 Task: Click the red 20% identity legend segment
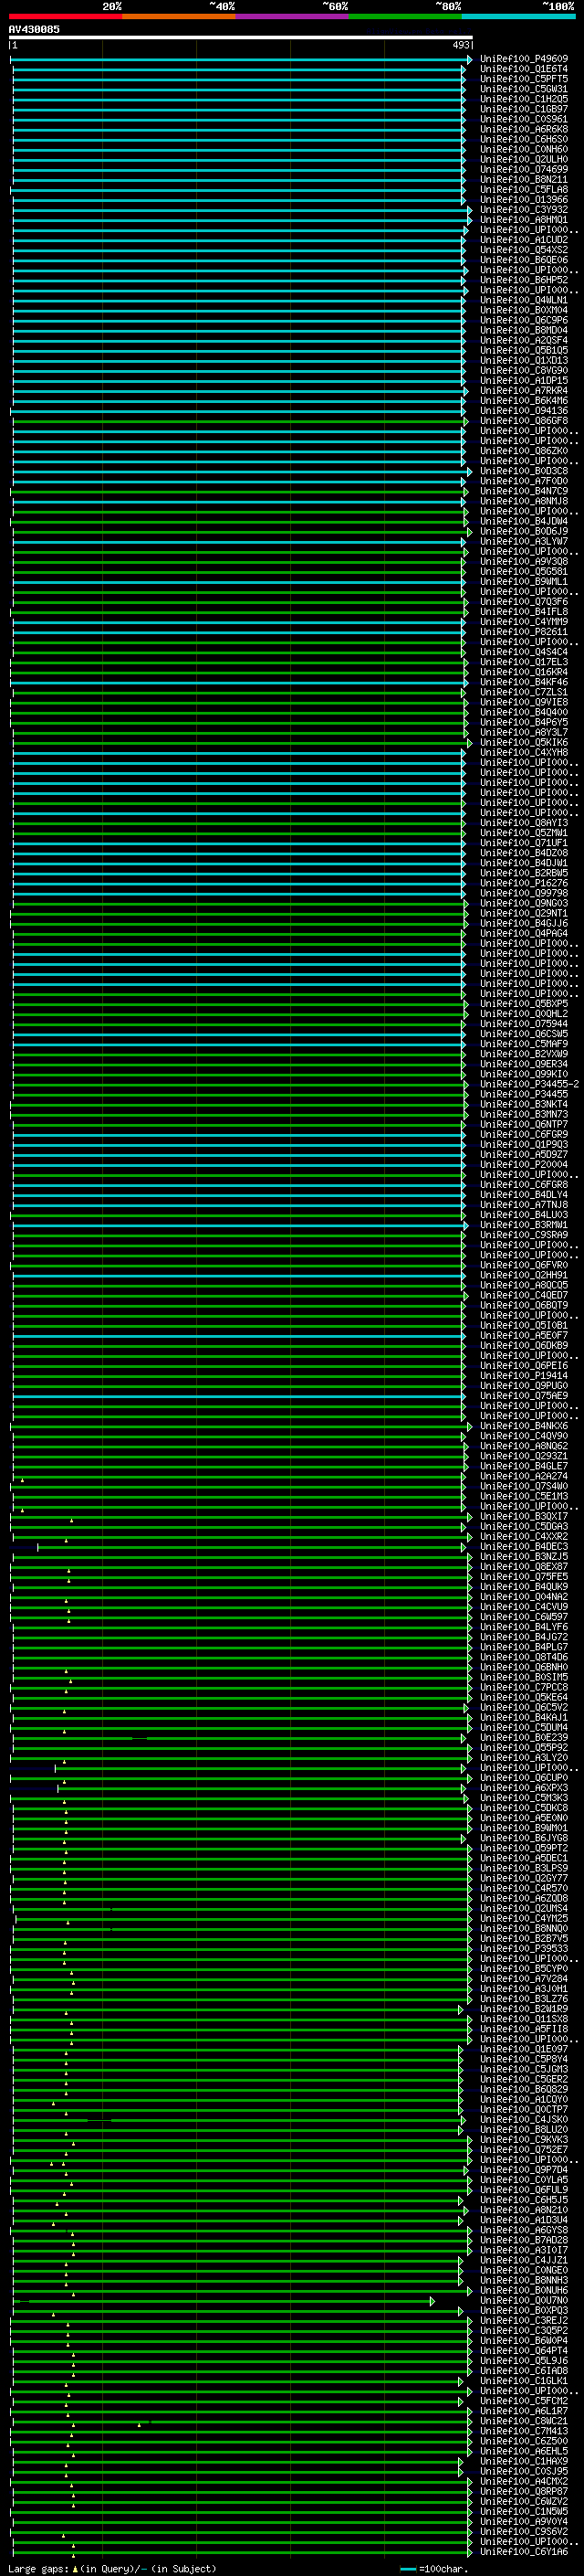click(x=65, y=16)
